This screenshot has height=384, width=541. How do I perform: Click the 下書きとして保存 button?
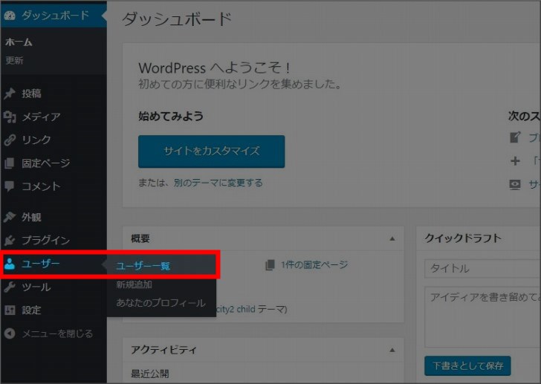tap(467, 365)
